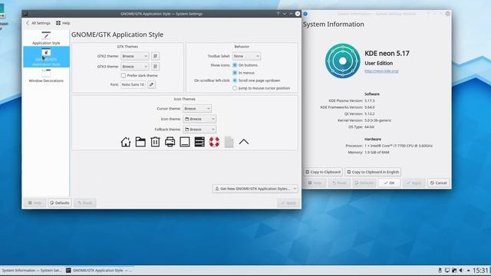Open the Toolbar label dropdown
The width and height of the screenshot is (491, 276).
pyautogui.click(x=246, y=56)
